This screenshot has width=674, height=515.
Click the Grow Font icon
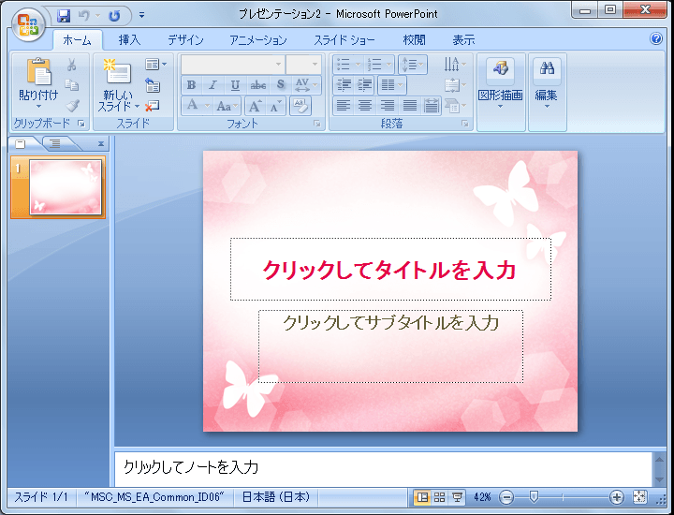[x=256, y=105]
